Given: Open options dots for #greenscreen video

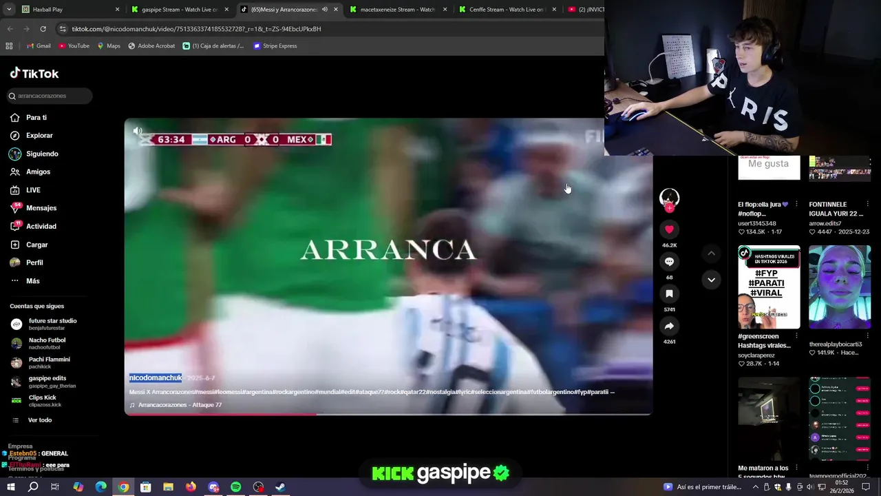Looking at the screenshot, I should coord(796,336).
